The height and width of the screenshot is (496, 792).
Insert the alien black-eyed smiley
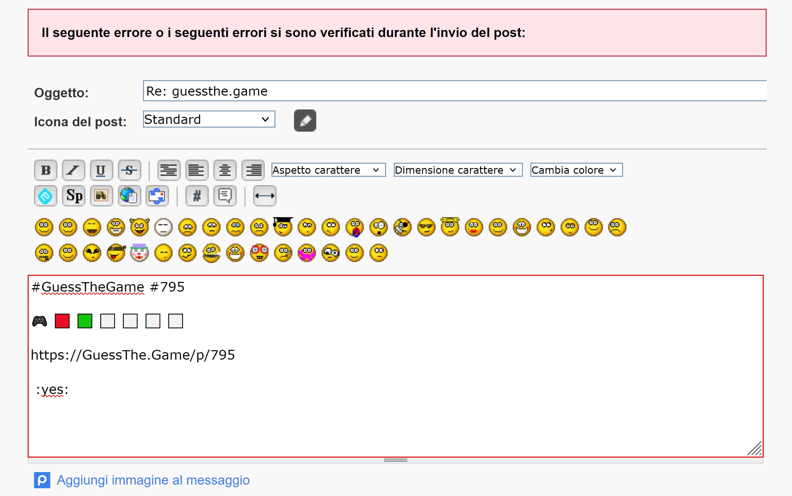click(x=92, y=253)
